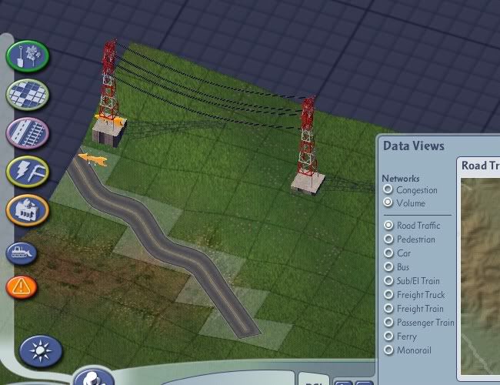This screenshot has height=385, width=500.
Task: Click the right power line tower
Action: point(308,146)
